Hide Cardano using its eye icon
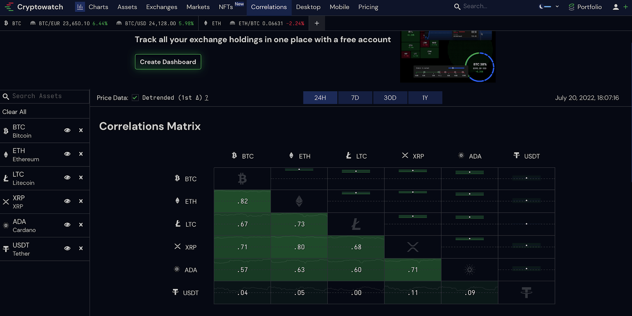 point(67,225)
